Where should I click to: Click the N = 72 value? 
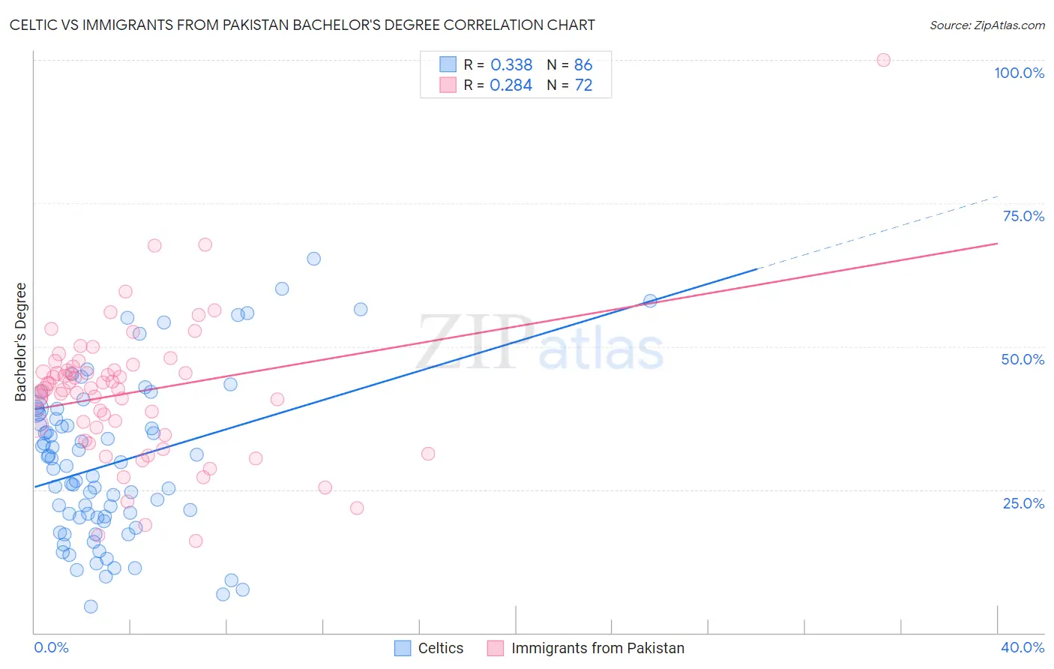click(x=570, y=85)
